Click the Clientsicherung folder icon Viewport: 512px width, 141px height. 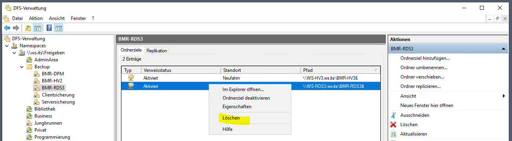pos(37,95)
